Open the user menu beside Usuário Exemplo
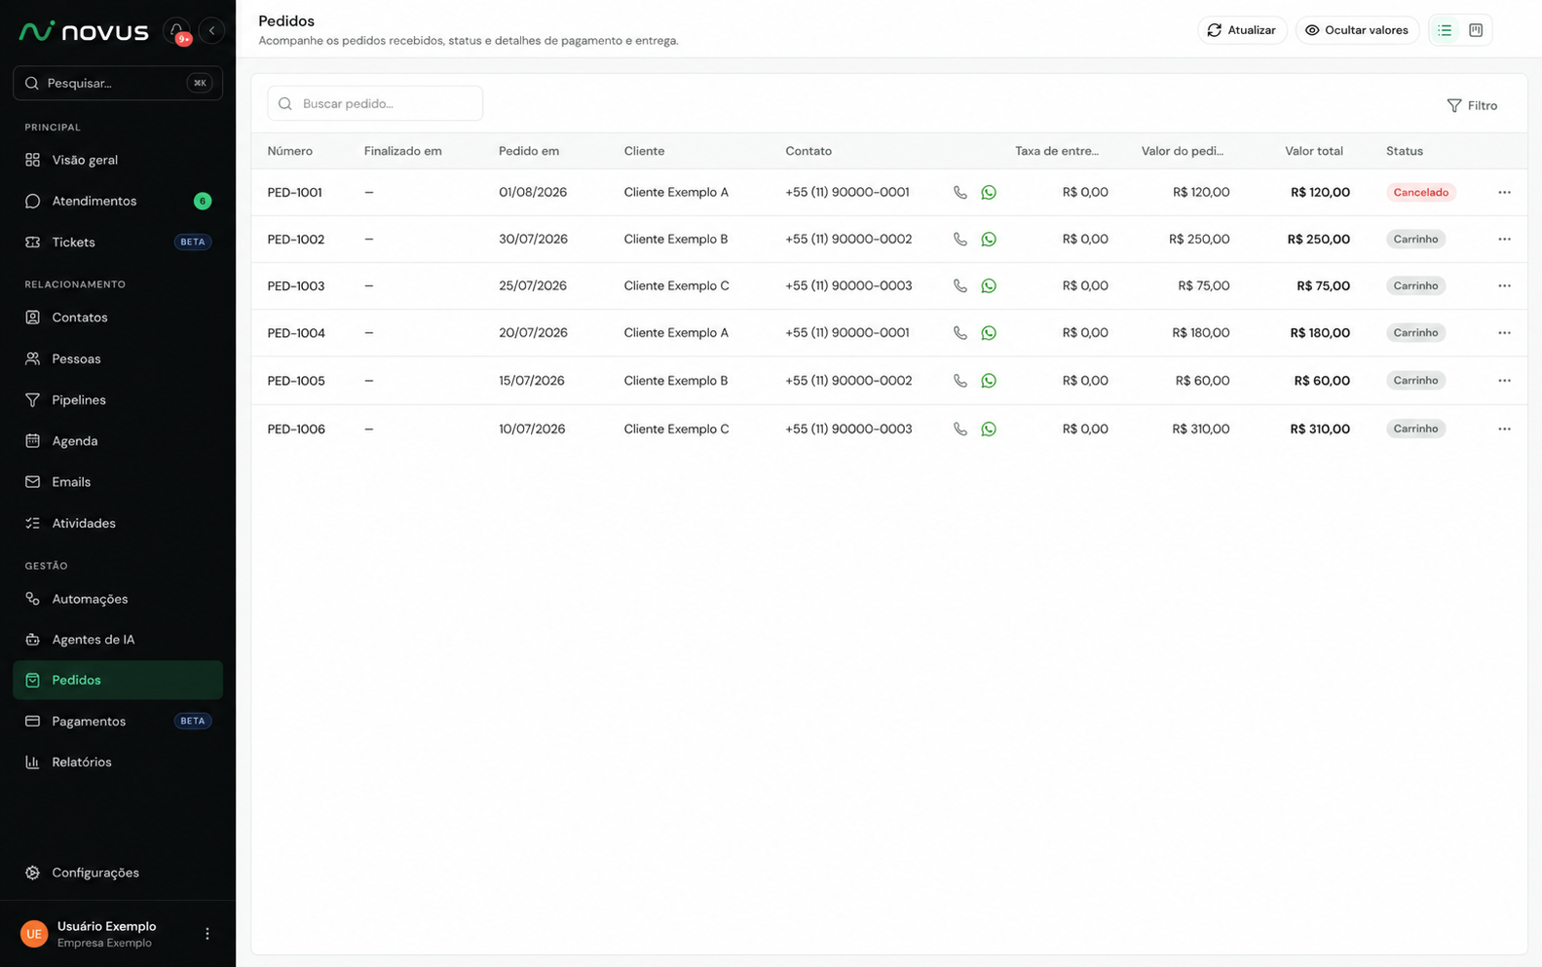Viewport: 1542px width, 967px height. pyautogui.click(x=207, y=934)
